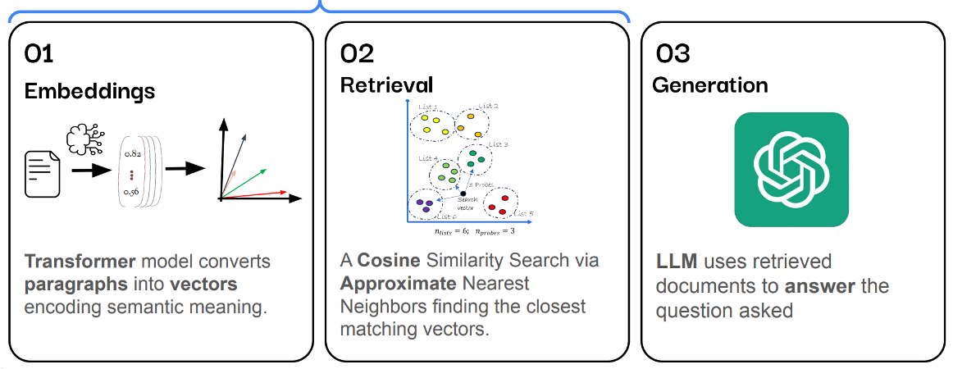Click the purple cluster in List 6
Viewport: 953px width, 369px height.
pyautogui.click(x=426, y=206)
